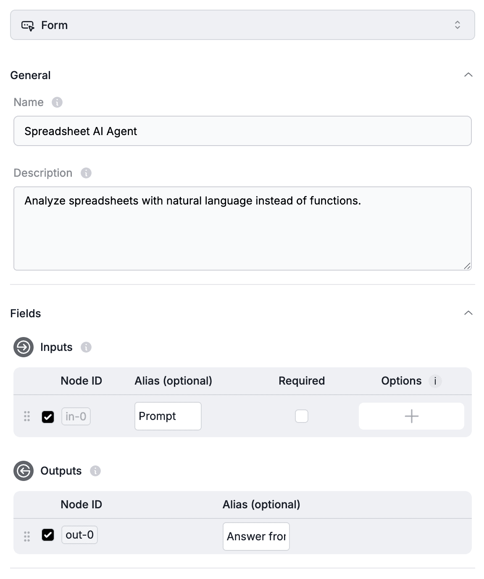The width and height of the screenshot is (484, 579).
Task: Collapse the Fields section
Action: coord(468,313)
